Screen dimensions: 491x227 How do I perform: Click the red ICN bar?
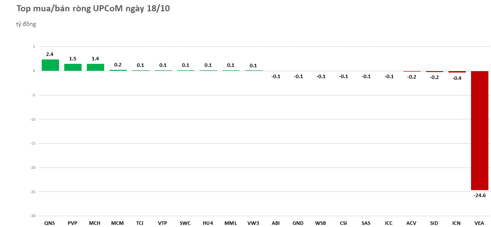(x=457, y=72)
